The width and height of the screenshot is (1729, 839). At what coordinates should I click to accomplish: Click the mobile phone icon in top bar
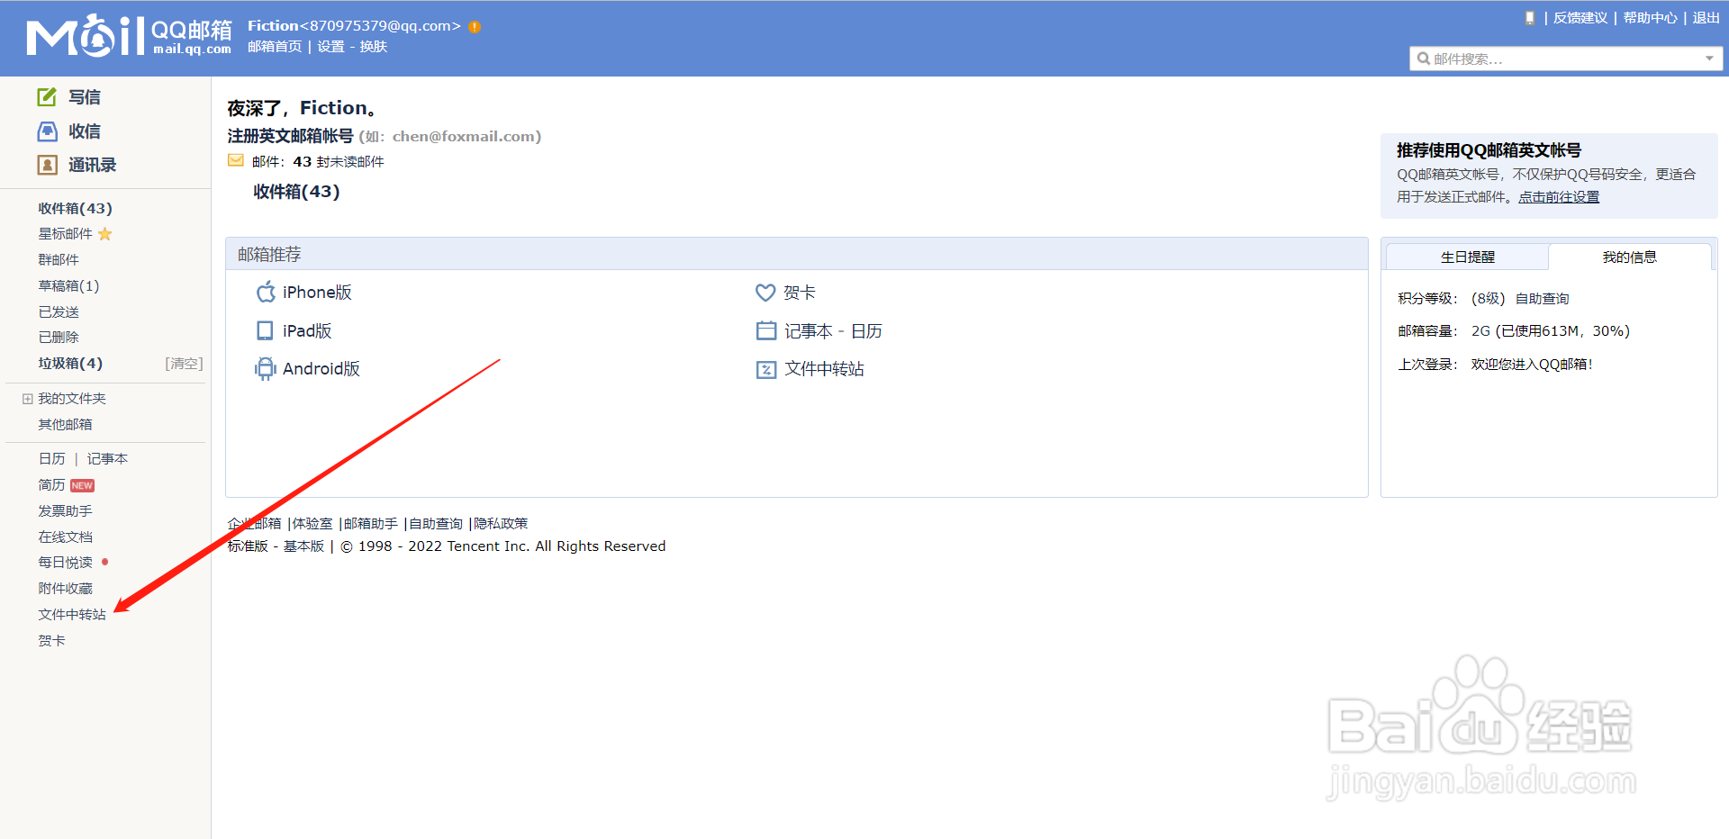pyautogui.click(x=1529, y=18)
